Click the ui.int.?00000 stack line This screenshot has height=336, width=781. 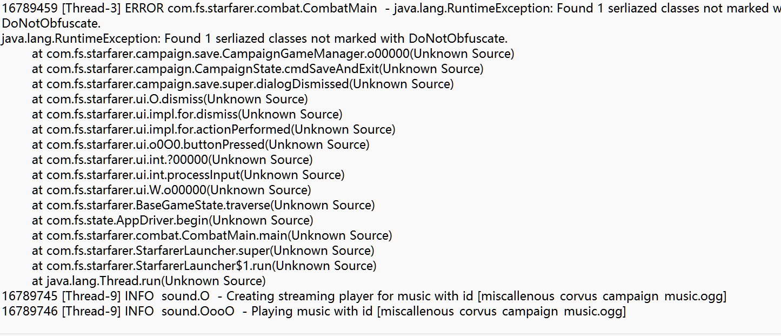(x=172, y=160)
